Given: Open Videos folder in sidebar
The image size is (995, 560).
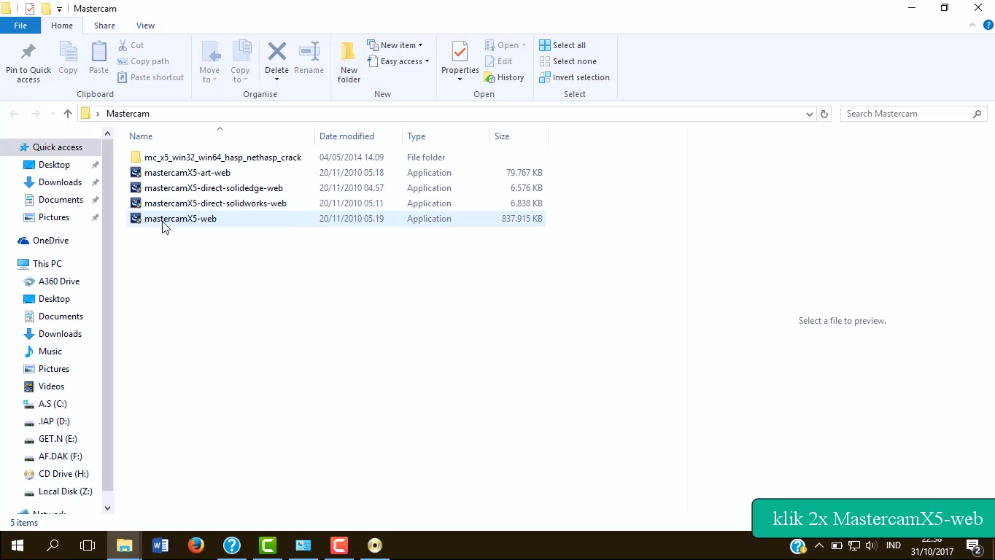Looking at the screenshot, I should coord(51,386).
